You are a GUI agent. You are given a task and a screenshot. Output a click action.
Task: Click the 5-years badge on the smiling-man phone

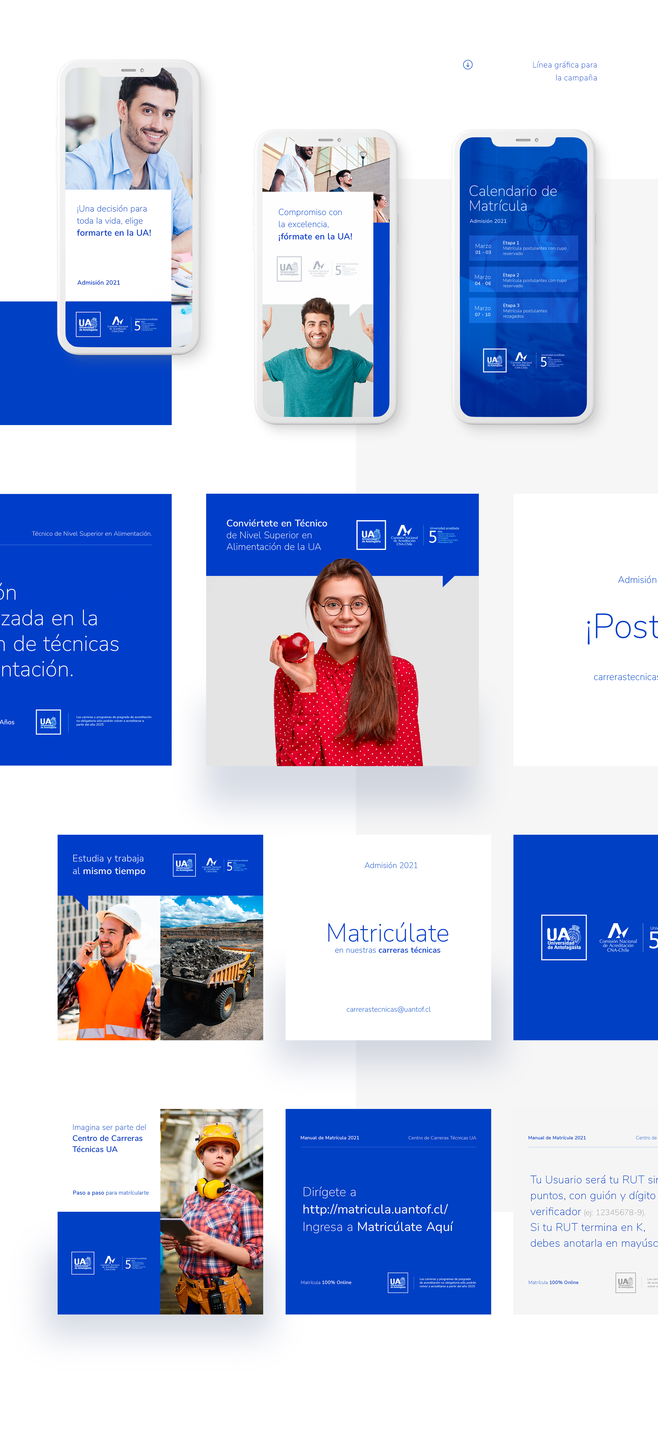[x=146, y=324]
